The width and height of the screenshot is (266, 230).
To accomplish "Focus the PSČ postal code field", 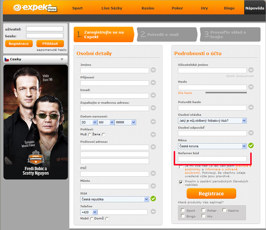I will pos(114,174).
